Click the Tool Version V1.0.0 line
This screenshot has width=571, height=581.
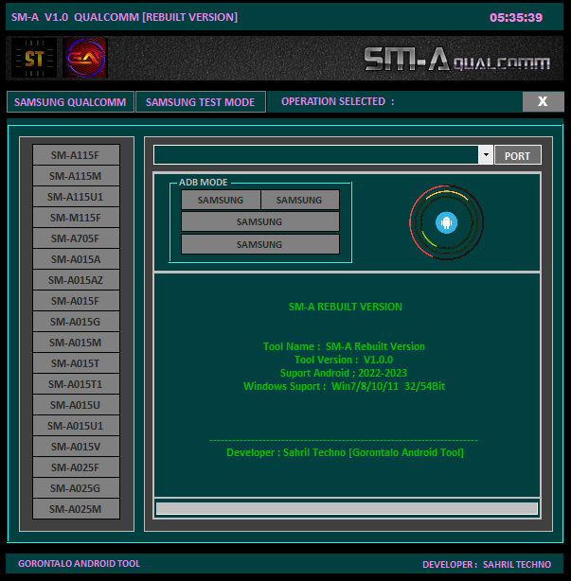(344, 360)
